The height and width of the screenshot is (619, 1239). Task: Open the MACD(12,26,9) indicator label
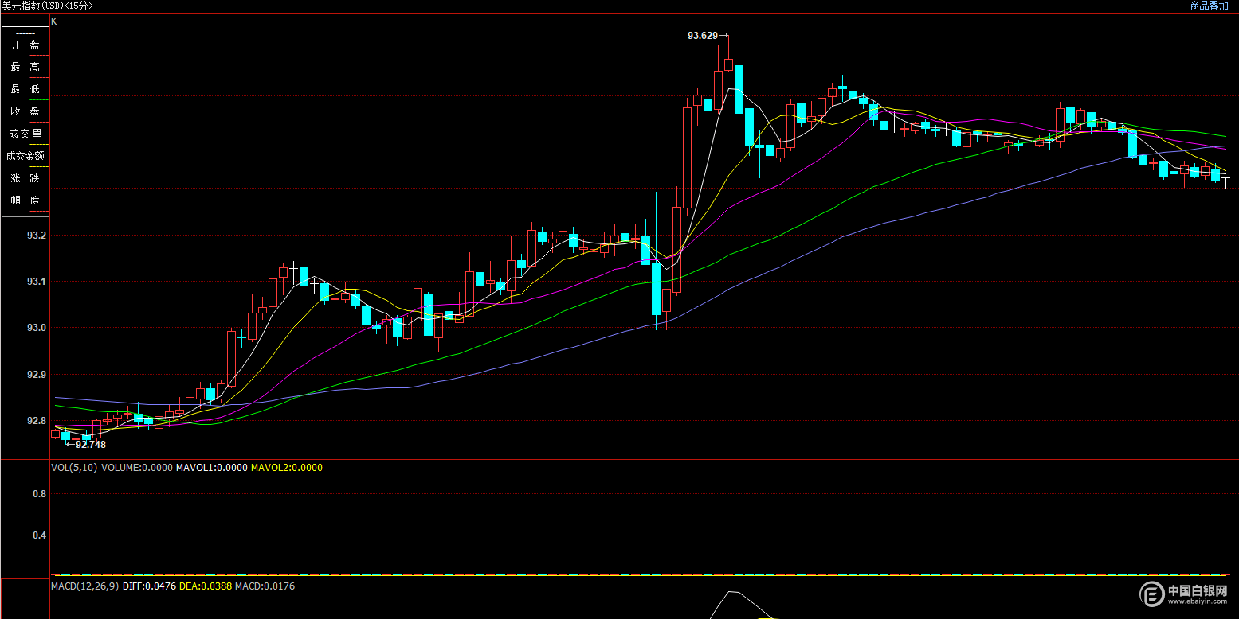pyautogui.click(x=85, y=586)
